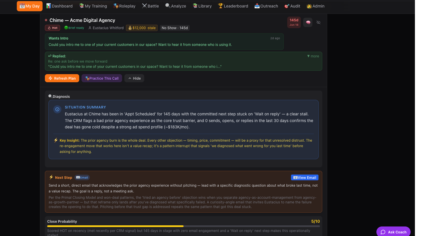The height and width of the screenshot is (236, 421).
Task: Click the 145d Jun 18 date badge
Action: (x=294, y=22)
